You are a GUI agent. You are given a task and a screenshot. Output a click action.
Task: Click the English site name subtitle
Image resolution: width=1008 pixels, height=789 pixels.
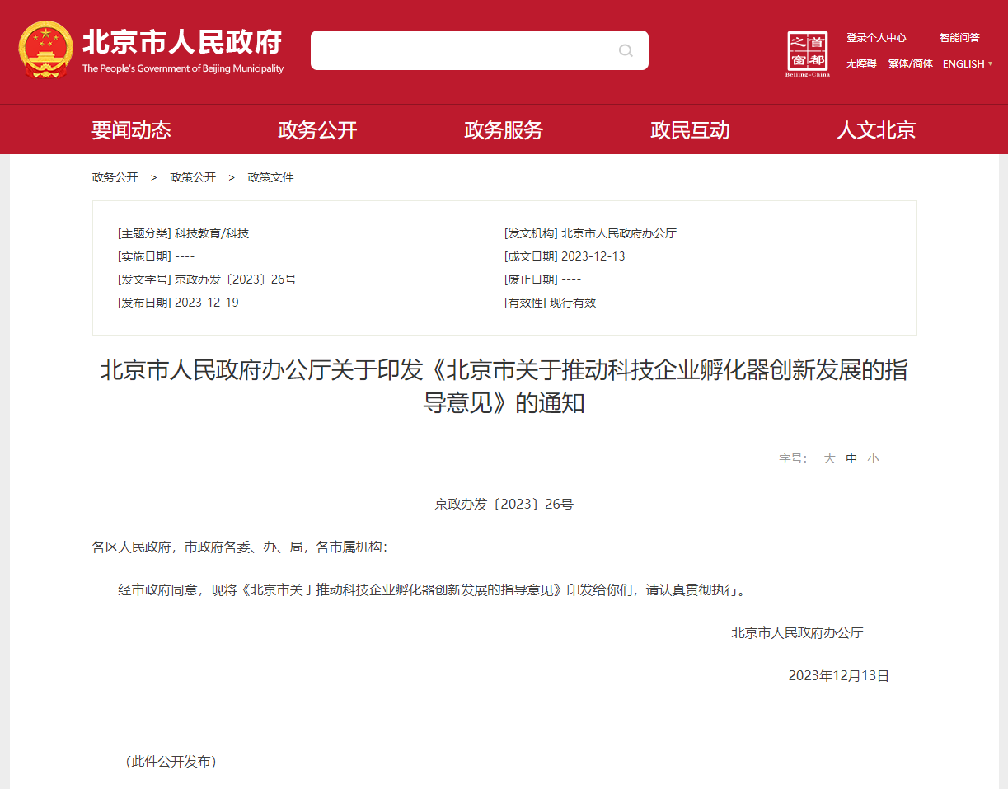[x=182, y=68]
